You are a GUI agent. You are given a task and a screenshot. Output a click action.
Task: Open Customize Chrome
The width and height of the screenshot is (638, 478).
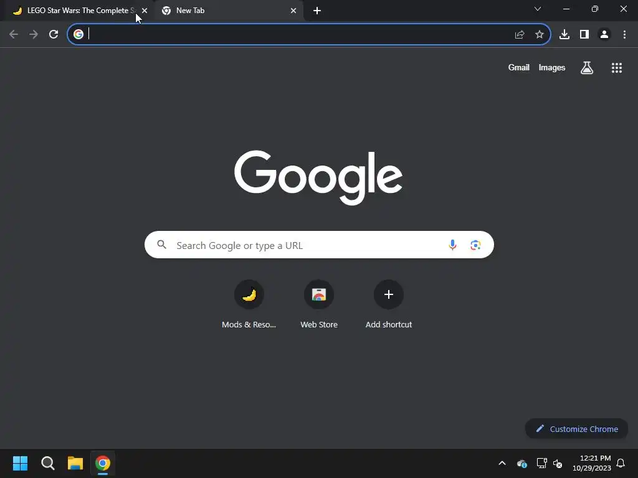click(576, 429)
